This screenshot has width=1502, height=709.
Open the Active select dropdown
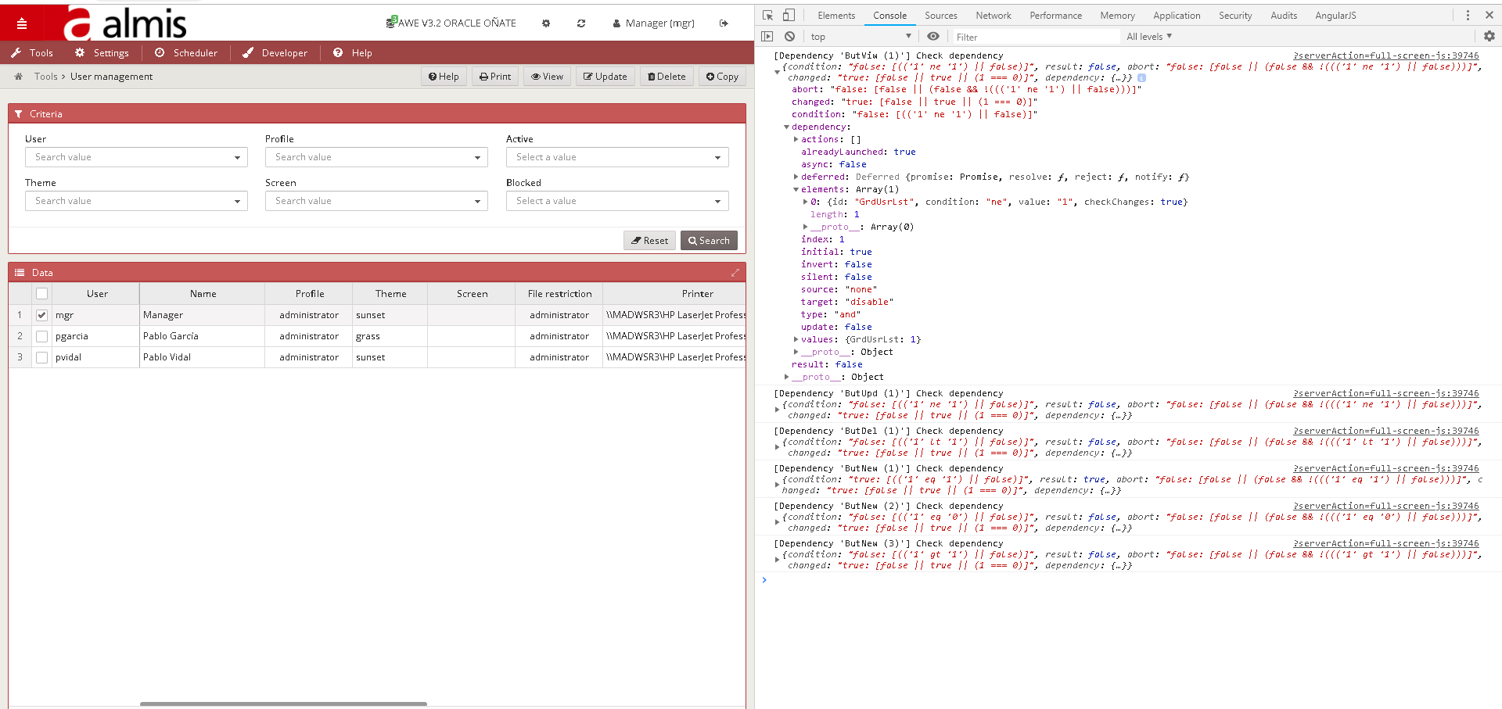pyautogui.click(x=616, y=157)
